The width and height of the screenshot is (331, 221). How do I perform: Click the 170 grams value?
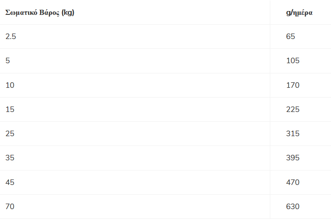(x=293, y=85)
